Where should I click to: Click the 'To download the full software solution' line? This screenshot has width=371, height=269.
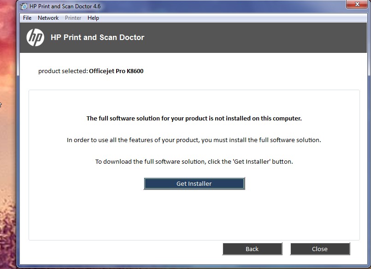coord(194,161)
